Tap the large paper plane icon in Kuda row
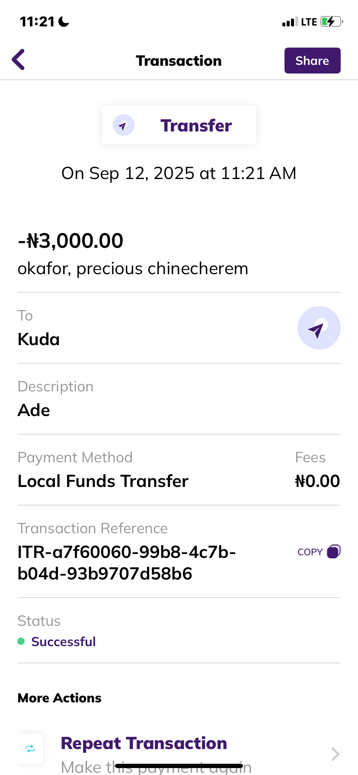Viewport: 358px width, 775px height. 319,328
